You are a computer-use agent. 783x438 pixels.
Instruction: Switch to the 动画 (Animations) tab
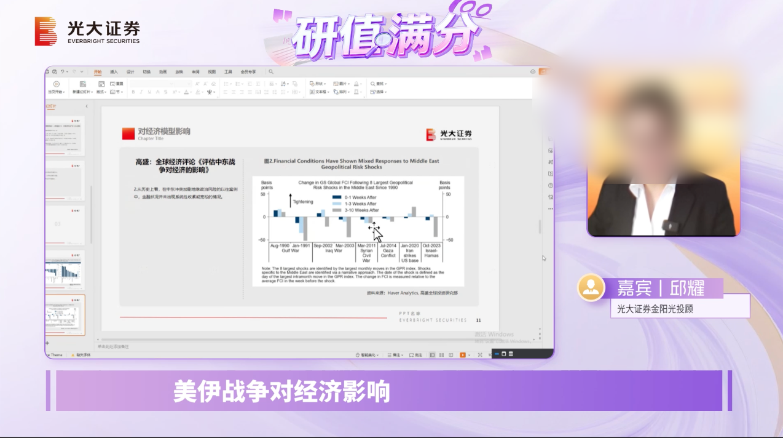[163, 71]
